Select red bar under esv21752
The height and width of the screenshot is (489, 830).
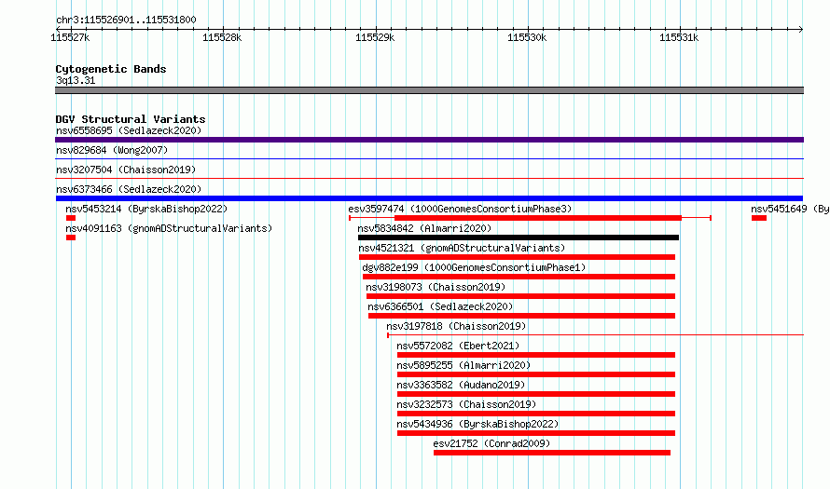point(552,453)
